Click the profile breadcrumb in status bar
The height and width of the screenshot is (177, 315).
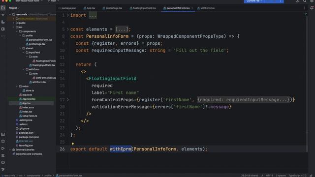click(48, 176)
